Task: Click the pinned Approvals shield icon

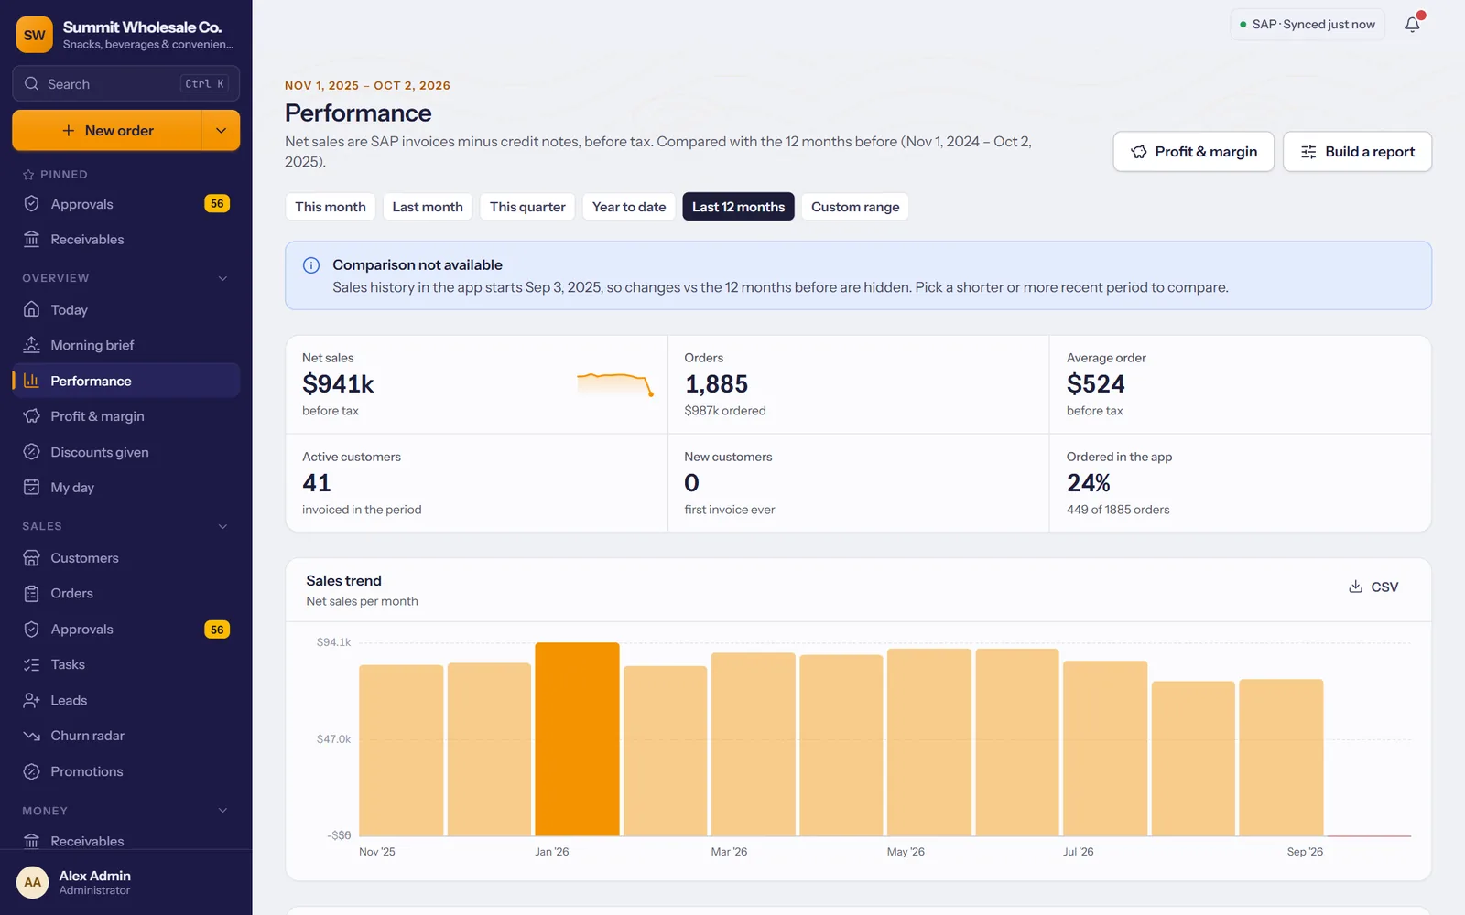Action: [31, 204]
